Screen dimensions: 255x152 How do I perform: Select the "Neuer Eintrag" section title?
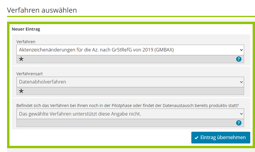(26, 29)
